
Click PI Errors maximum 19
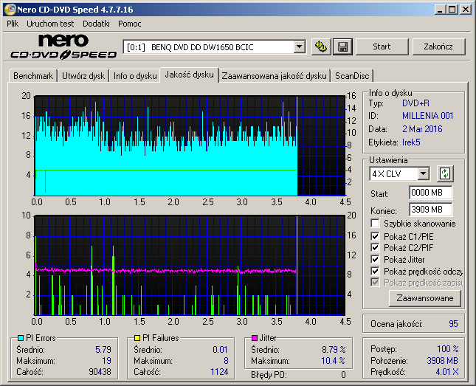click(106, 361)
